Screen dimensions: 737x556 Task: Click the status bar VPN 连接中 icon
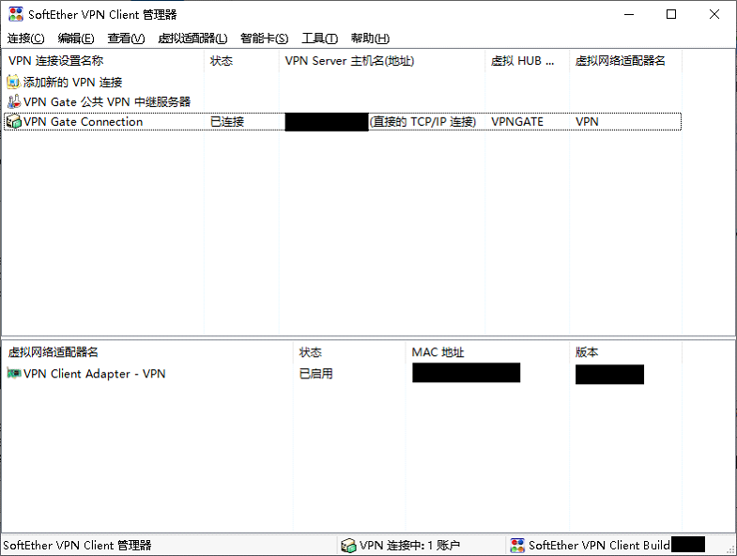348,545
